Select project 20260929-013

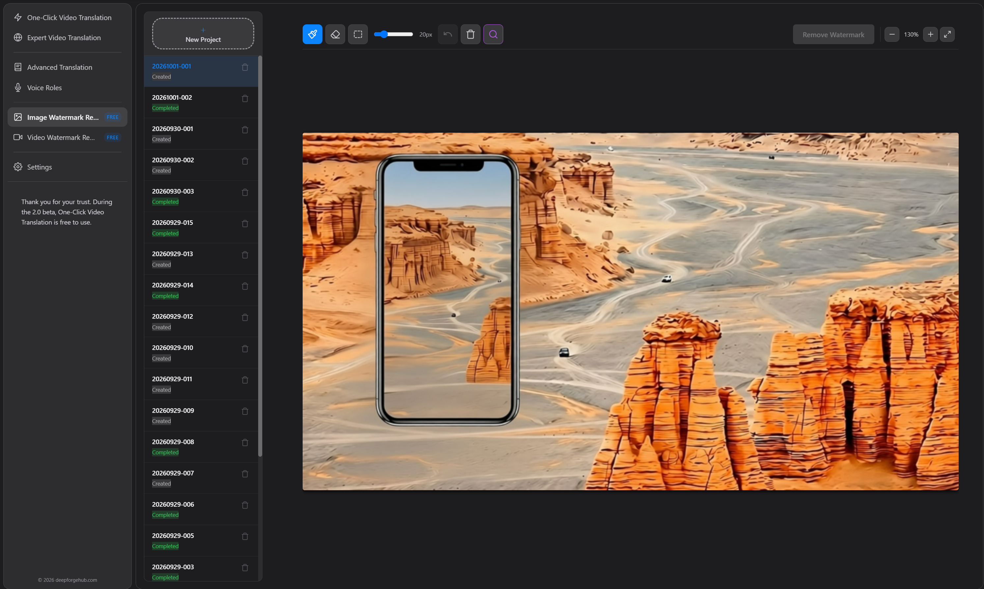coord(201,259)
